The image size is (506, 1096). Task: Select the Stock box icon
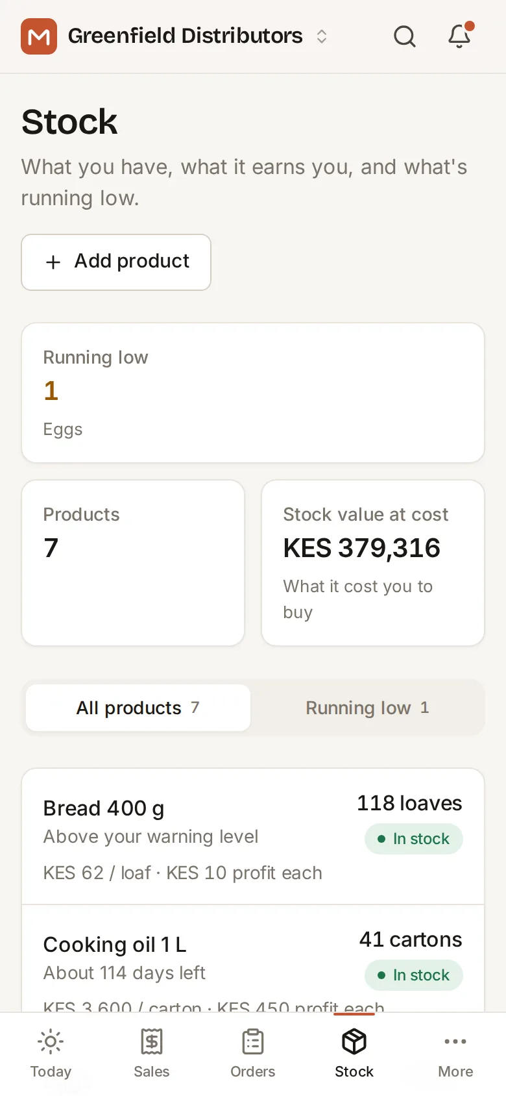[354, 1041]
